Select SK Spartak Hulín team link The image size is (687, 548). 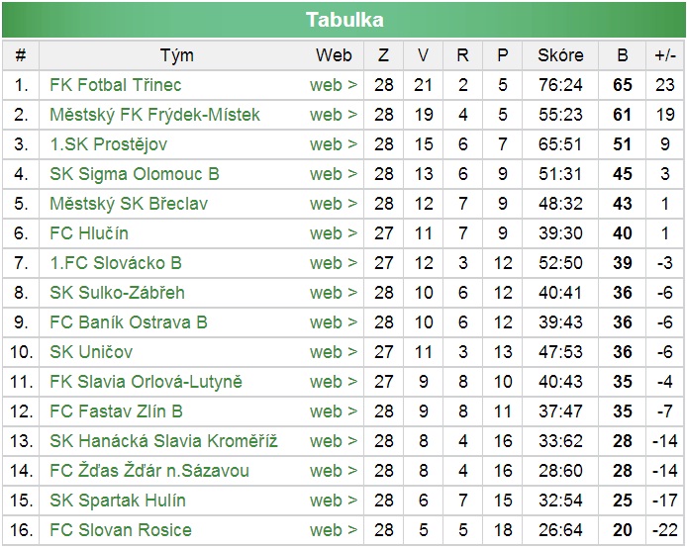[x=118, y=501]
